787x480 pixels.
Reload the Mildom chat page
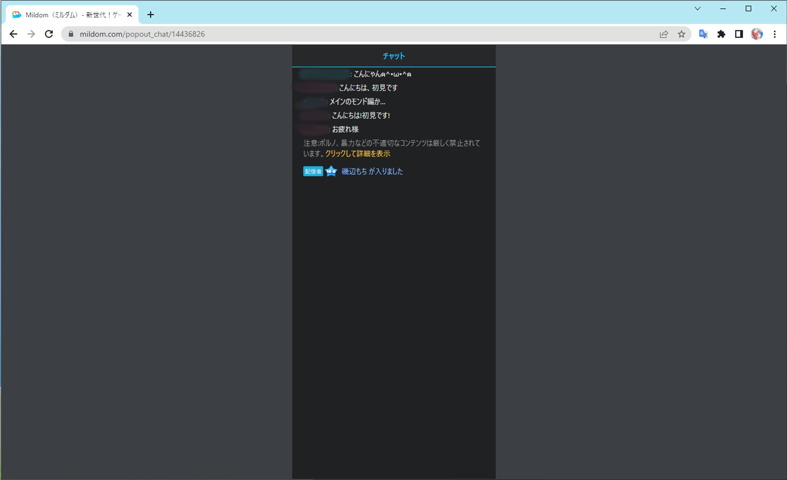[x=49, y=34]
